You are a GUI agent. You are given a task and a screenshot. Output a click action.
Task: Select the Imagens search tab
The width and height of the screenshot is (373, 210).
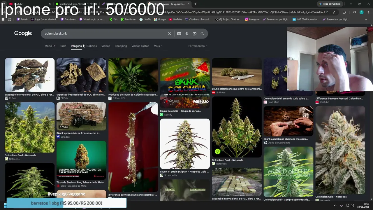point(76,46)
